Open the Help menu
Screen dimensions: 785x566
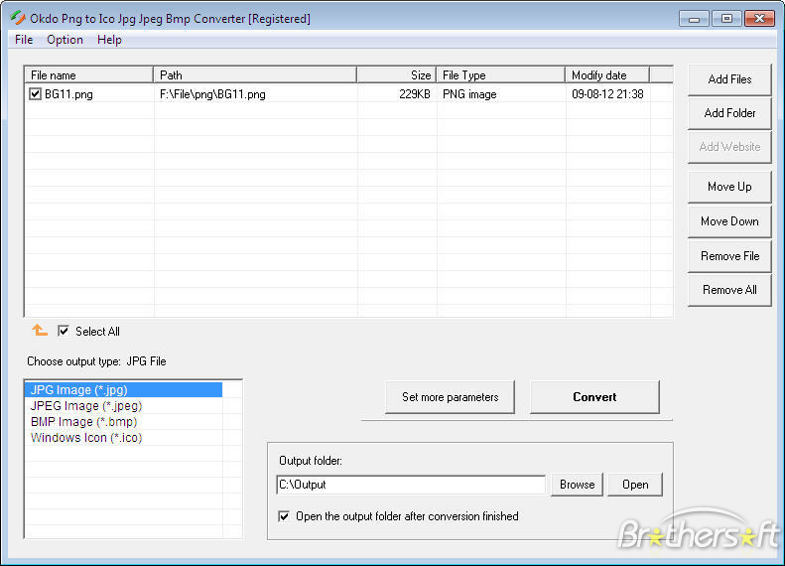coord(109,40)
